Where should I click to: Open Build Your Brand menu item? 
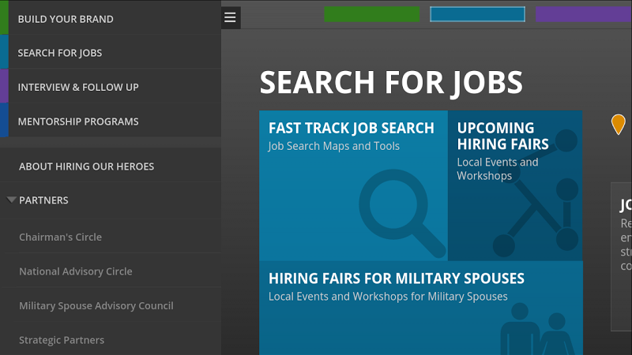(x=111, y=18)
